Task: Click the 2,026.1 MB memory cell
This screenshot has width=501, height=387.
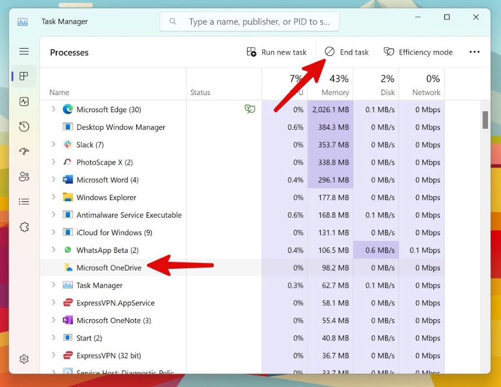Action: [331, 109]
